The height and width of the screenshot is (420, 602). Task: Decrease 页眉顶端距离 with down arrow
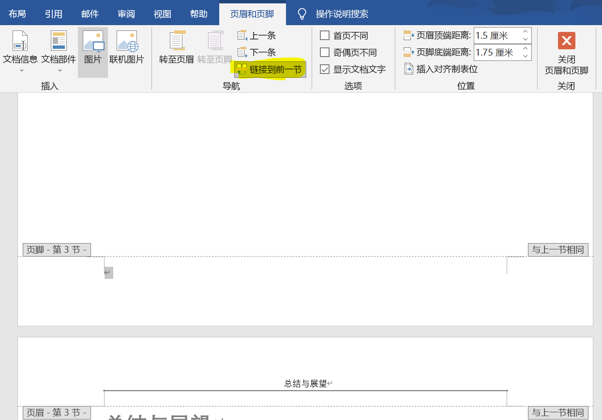point(526,40)
